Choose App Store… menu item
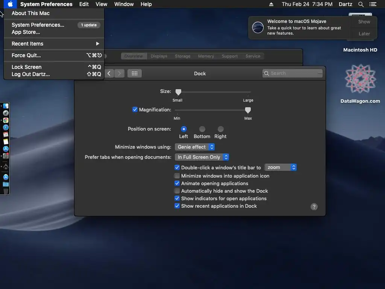 click(54, 32)
